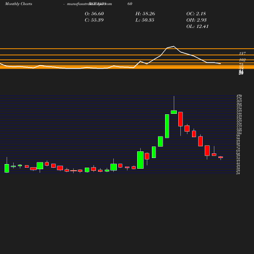Click the last small red candle
254x254 pixels.
[220, 157]
